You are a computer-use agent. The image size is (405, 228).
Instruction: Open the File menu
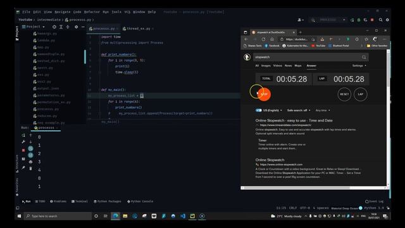pos(26,12)
